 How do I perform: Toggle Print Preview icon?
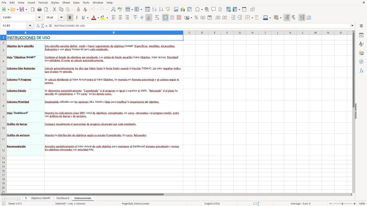(46, 9)
